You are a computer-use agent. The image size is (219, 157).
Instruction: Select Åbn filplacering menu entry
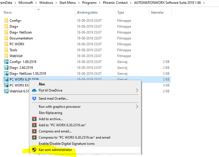(x=50, y=113)
